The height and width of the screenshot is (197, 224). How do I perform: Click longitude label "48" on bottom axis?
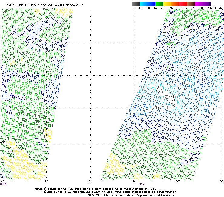pyautogui.click(x=46, y=182)
